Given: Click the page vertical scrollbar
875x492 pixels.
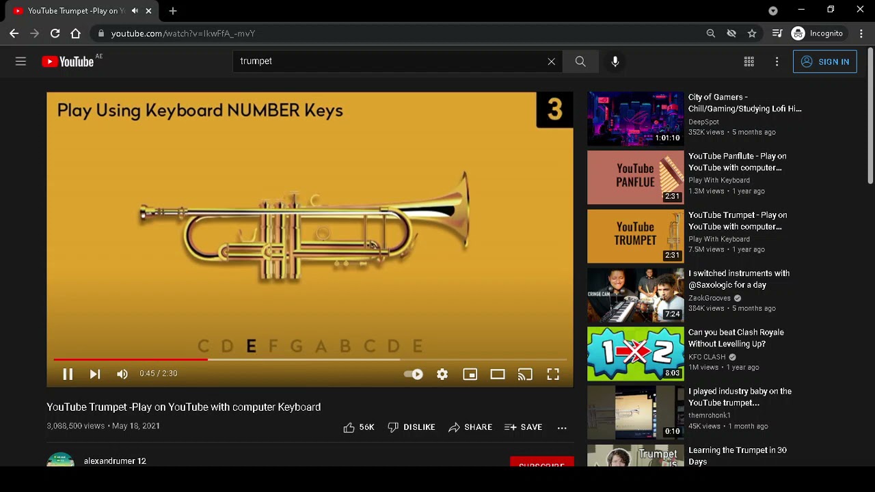Looking at the screenshot, I should [x=870, y=115].
